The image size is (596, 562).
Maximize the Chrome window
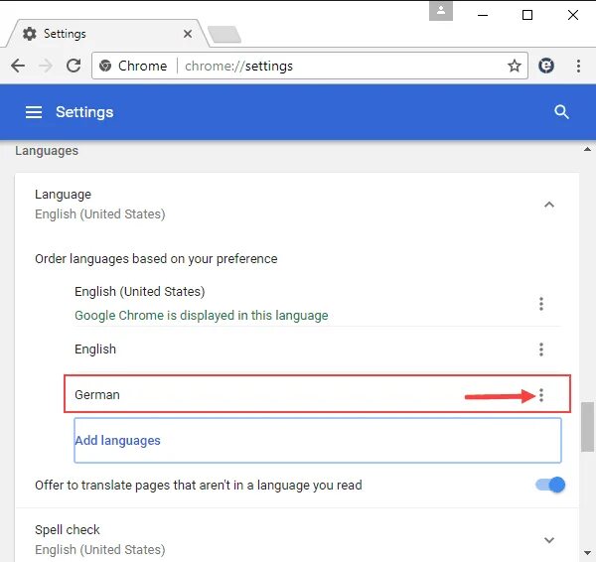coord(527,15)
